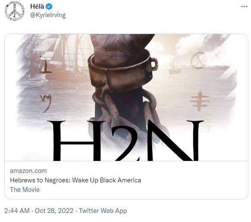Screen dimensions: 251x222
Task: Click the Oct 28, 2022 date
Action: pos(54,210)
